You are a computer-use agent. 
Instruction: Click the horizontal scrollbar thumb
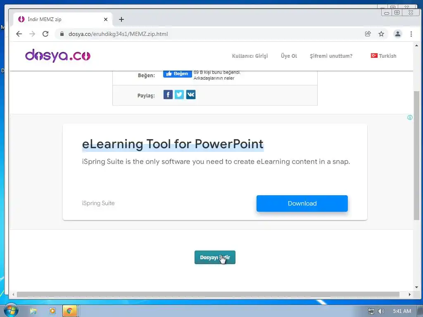(x=208, y=294)
